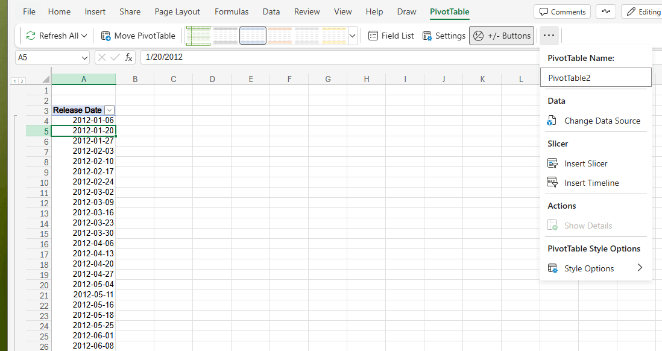662x351 pixels.
Task: Click cell containing 2012-02-10
Action: point(84,162)
